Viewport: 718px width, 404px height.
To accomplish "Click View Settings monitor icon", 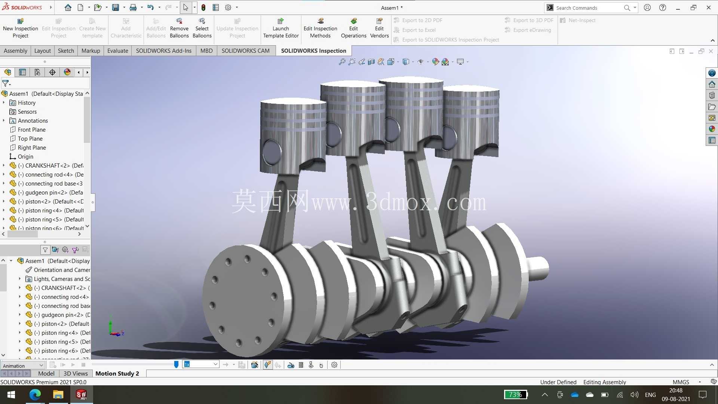I will coord(460,62).
